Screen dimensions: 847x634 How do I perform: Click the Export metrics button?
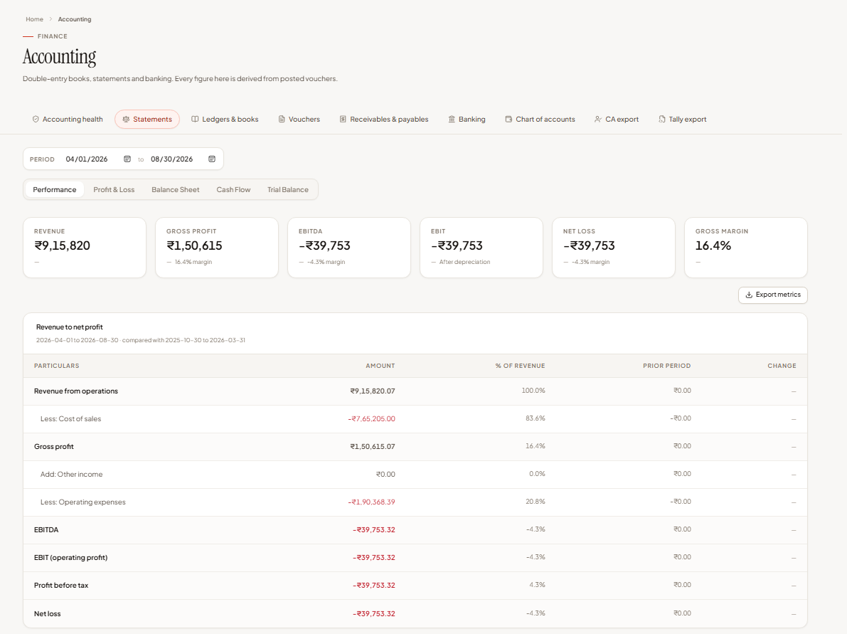pos(773,295)
